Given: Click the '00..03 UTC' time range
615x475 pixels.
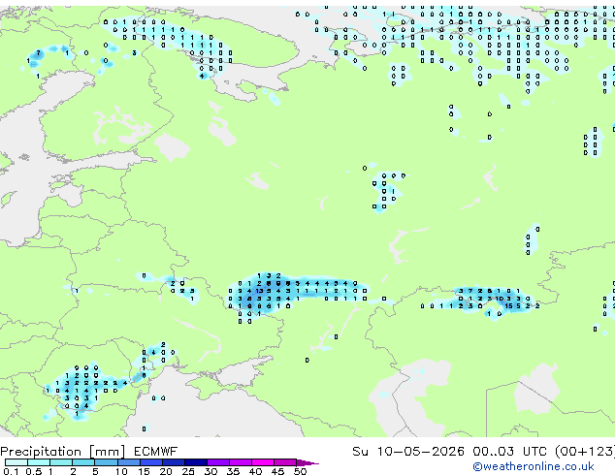Looking at the screenshot, I should [x=509, y=452].
